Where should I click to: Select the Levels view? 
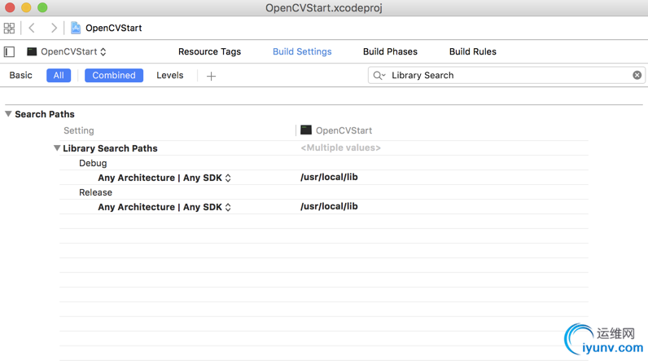coord(170,75)
